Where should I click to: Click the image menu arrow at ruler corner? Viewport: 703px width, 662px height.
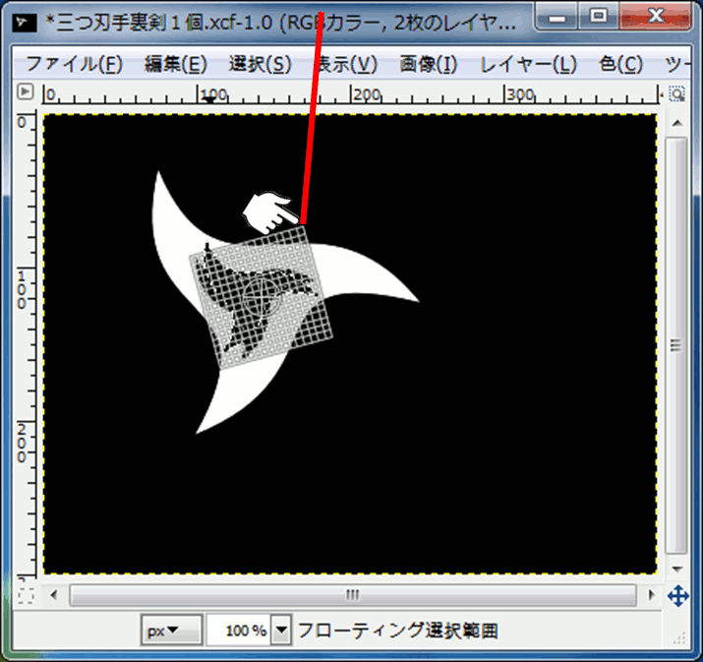pyautogui.click(x=26, y=92)
